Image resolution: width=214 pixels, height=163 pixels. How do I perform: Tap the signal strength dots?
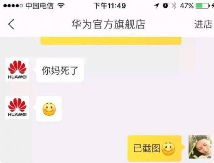click(13, 6)
